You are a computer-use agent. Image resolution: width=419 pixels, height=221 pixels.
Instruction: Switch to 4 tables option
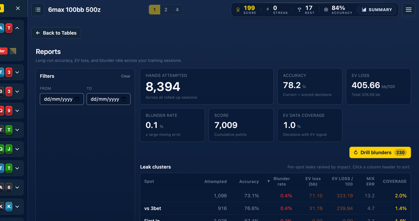click(177, 10)
